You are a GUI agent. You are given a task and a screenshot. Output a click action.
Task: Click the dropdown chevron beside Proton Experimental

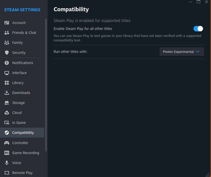coord(198,52)
